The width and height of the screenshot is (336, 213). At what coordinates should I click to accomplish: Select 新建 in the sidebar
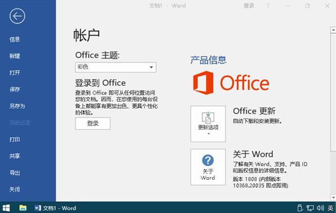coord(15,56)
